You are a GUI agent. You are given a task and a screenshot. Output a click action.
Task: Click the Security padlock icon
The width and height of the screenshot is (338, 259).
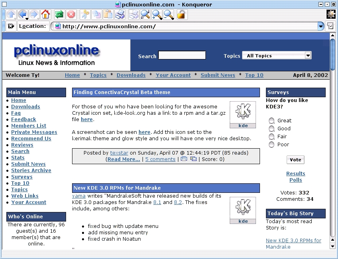pyautogui.click(x=181, y=15)
